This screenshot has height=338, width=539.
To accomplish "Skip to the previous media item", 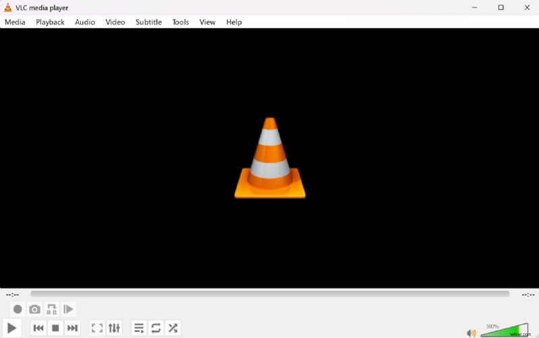I will [x=38, y=328].
